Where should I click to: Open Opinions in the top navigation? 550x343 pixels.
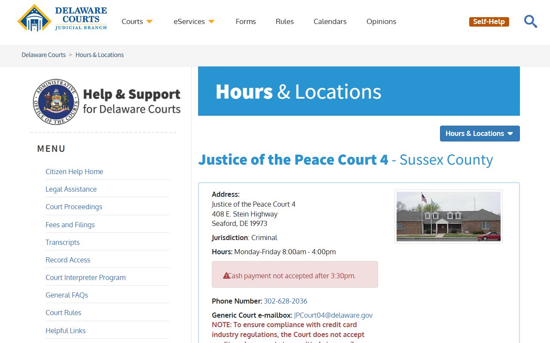click(381, 21)
